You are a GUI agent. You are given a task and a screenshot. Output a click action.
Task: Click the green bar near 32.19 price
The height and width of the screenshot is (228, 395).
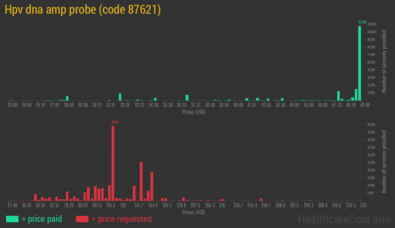click(120, 97)
